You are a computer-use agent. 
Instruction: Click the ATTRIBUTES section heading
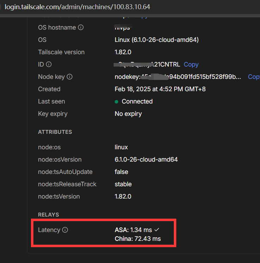[x=55, y=132]
